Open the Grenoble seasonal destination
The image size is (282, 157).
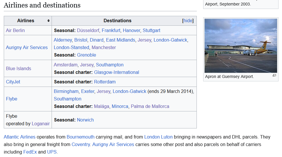[86, 55]
